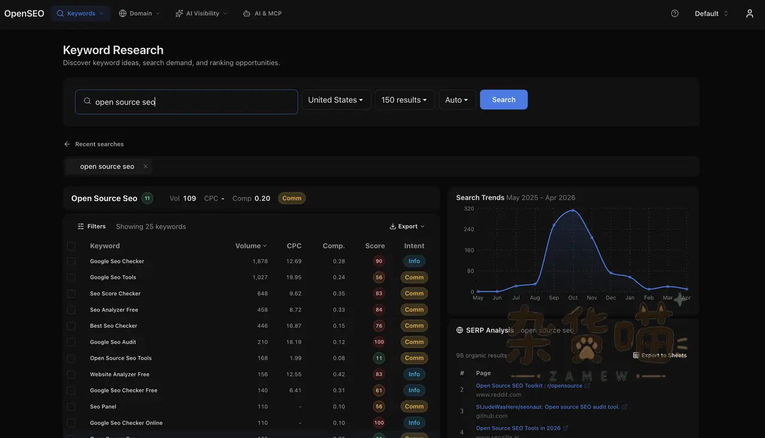Screen dimensions: 765x438
Task: Click the keyword 'Seo Panel'
Action: coord(103,406)
